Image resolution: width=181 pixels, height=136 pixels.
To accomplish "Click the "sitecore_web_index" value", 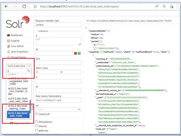I will 123,63.
